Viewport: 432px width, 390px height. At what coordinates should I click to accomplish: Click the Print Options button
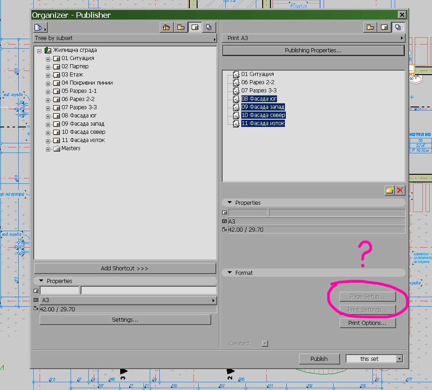tap(367, 323)
